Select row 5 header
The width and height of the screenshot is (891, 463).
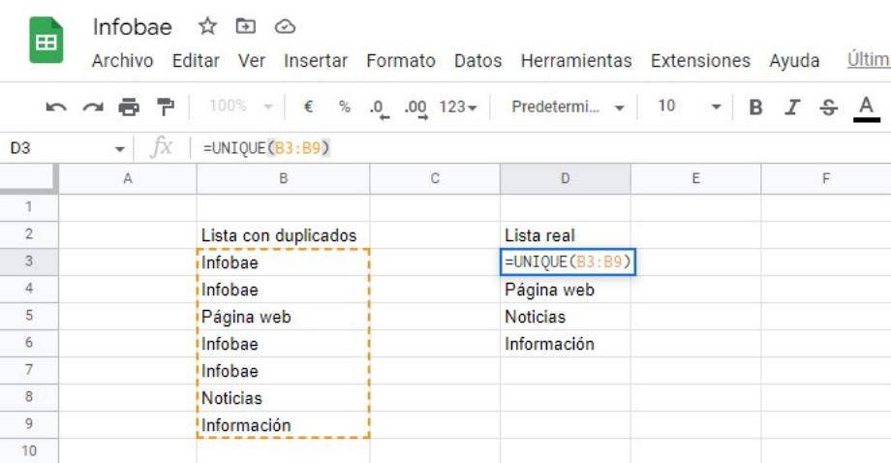pyautogui.click(x=28, y=316)
